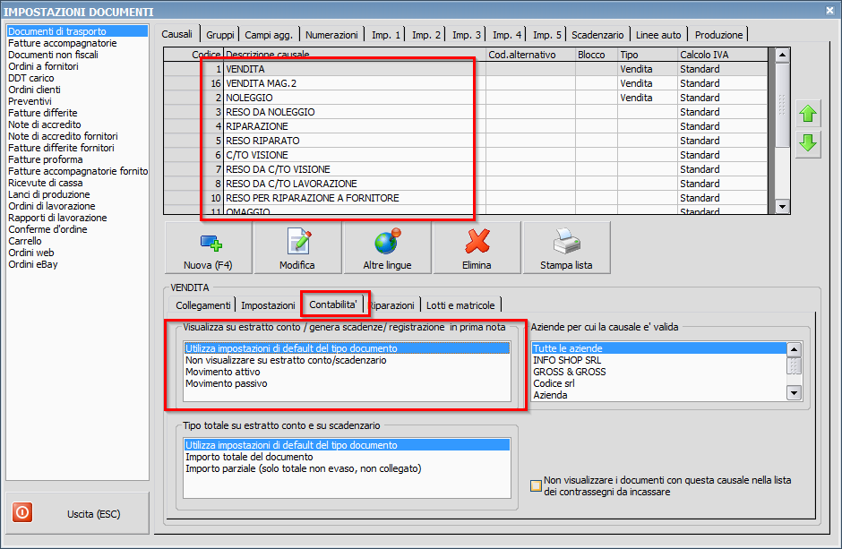Image resolution: width=842 pixels, height=549 pixels.
Task: Enable Non visualizzare i documenti checkbox
Action: point(536,485)
